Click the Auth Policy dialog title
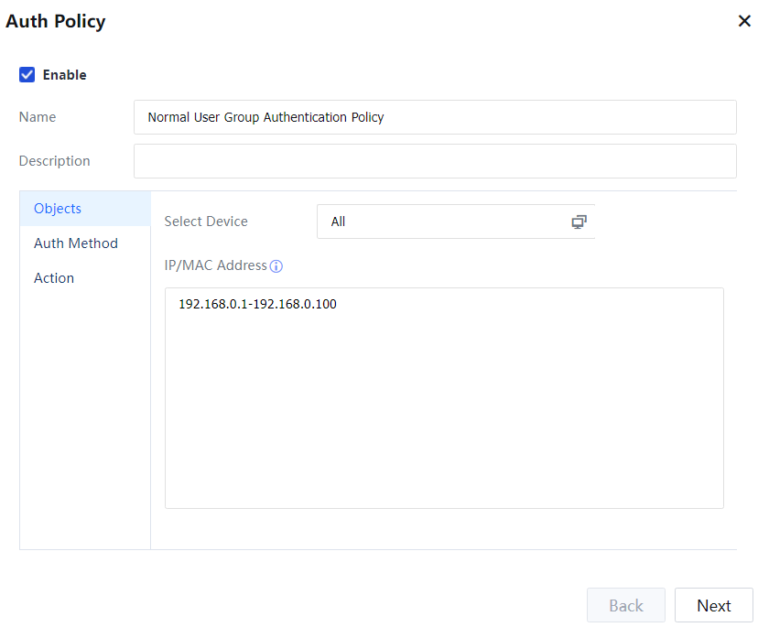758x627 pixels. pyautogui.click(x=56, y=21)
